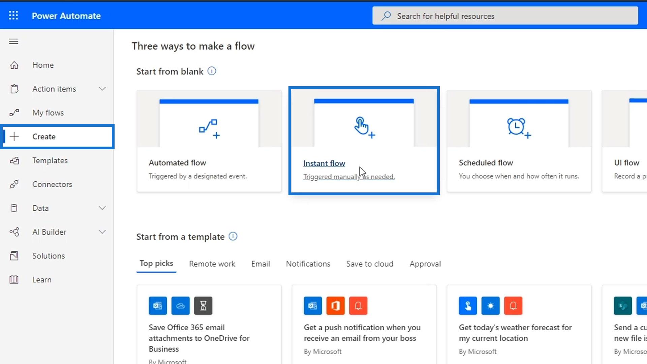Choose the Automated flow card

pyautogui.click(x=209, y=141)
